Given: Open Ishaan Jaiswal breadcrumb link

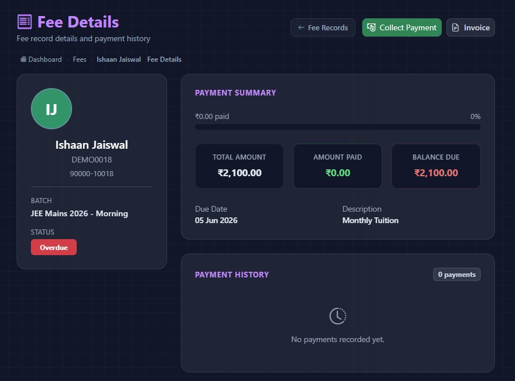Looking at the screenshot, I should point(118,59).
